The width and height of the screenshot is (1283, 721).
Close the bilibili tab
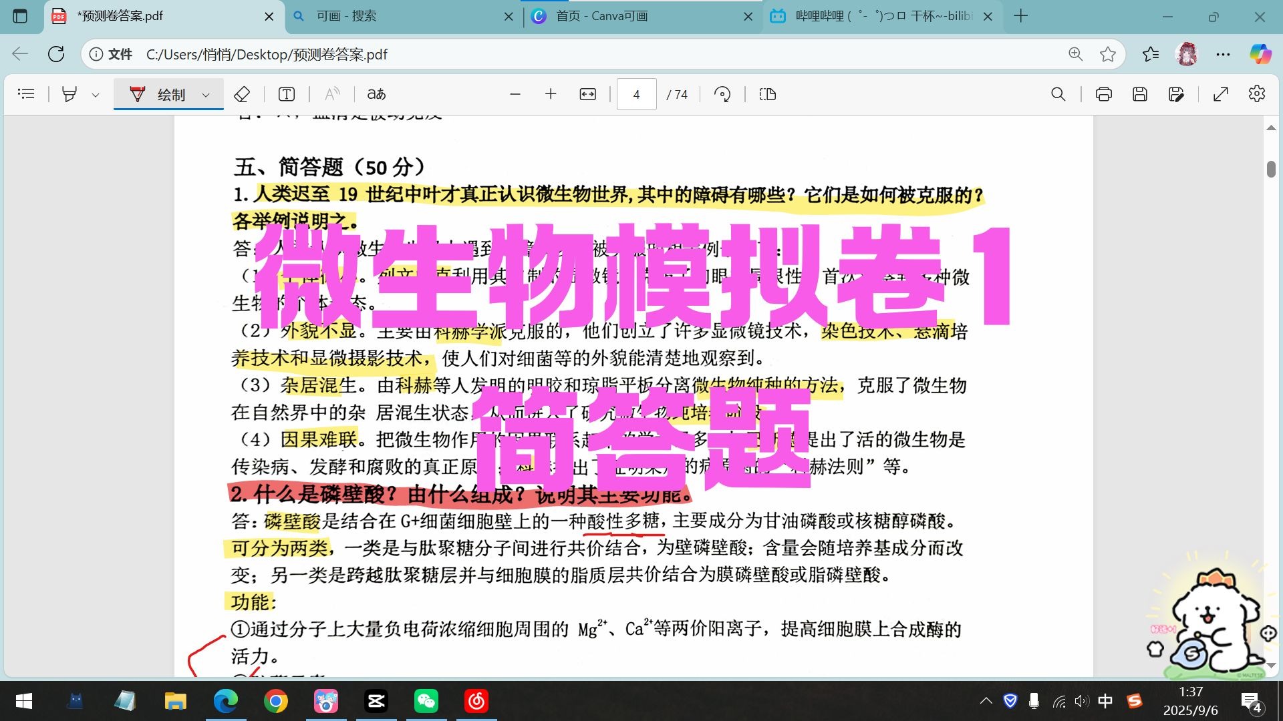tap(988, 17)
